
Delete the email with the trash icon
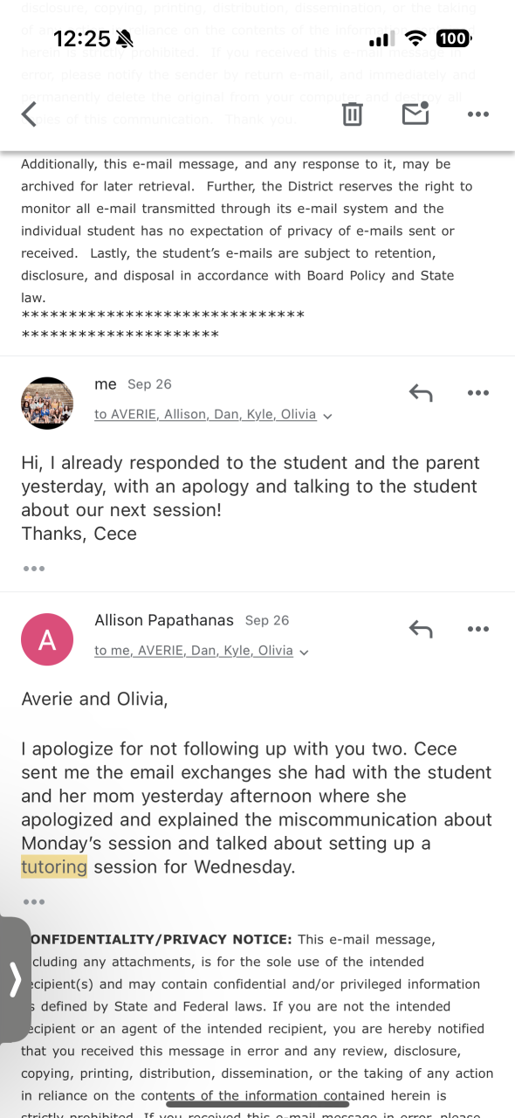pyautogui.click(x=352, y=114)
